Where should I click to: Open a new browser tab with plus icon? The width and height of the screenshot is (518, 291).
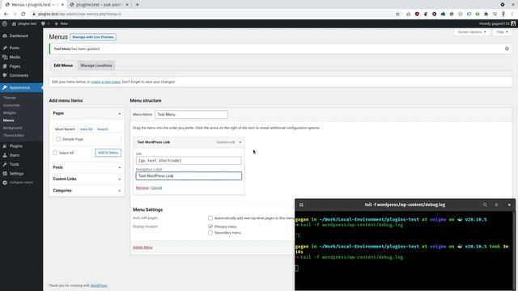coord(137,5)
